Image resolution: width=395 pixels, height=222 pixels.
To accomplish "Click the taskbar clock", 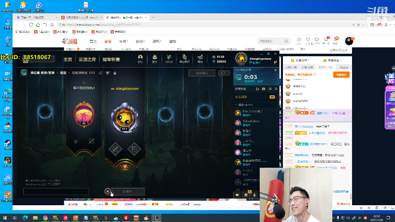I will (x=377, y=218).
